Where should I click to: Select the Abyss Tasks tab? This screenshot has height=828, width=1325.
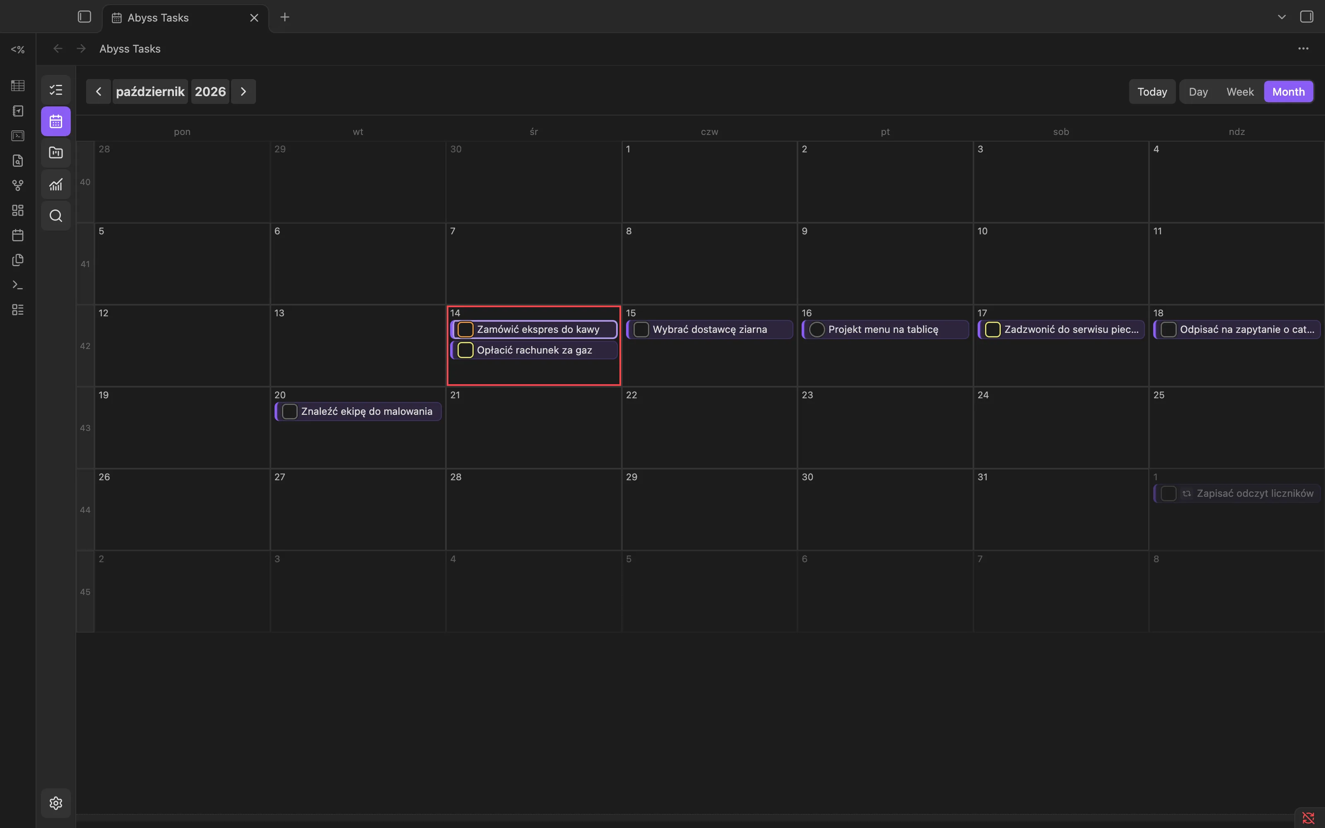pos(185,18)
